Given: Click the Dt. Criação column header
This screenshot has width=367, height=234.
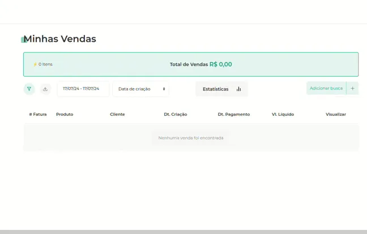Looking at the screenshot, I should [x=176, y=114].
